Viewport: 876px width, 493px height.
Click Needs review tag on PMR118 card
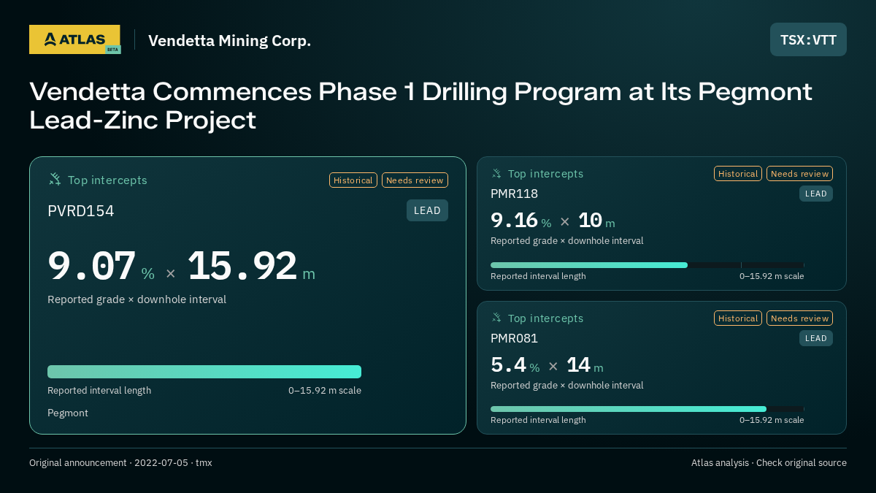pyautogui.click(x=799, y=173)
